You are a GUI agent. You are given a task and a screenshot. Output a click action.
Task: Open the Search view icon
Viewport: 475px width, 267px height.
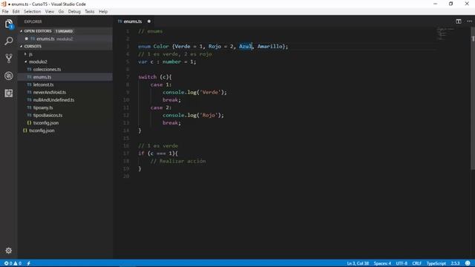[x=9, y=41]
